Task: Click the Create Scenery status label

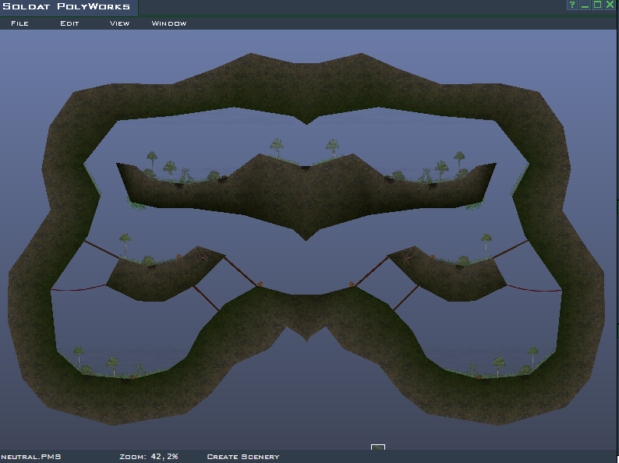Action: [243, 457]
